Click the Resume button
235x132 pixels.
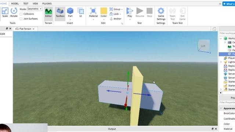pyautogui.click(x=140, y=12)
